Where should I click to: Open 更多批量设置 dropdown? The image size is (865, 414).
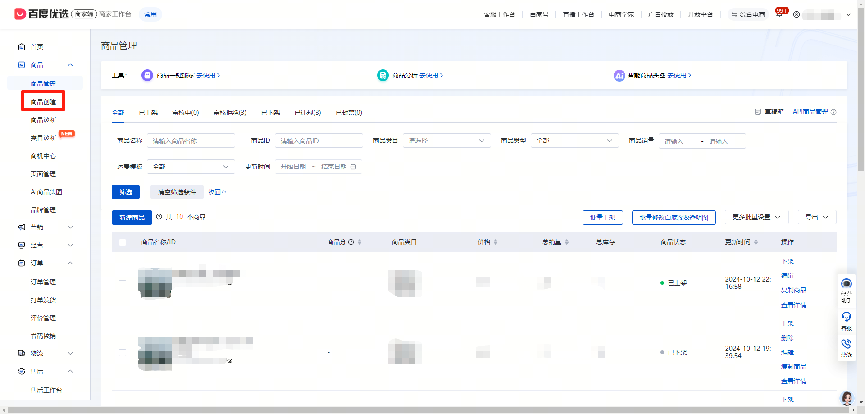756,217
